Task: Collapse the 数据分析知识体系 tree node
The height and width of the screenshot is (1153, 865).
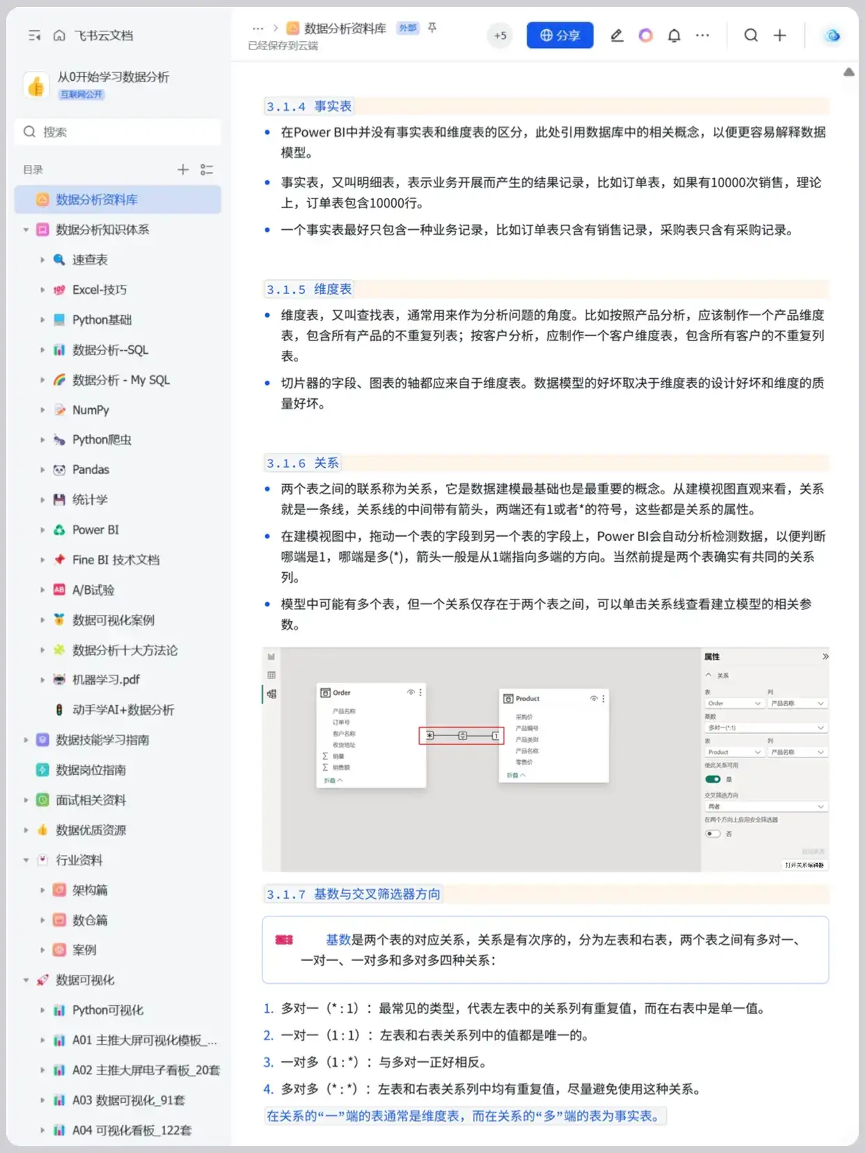Action: pyautogui.click(x=26, y=230)
